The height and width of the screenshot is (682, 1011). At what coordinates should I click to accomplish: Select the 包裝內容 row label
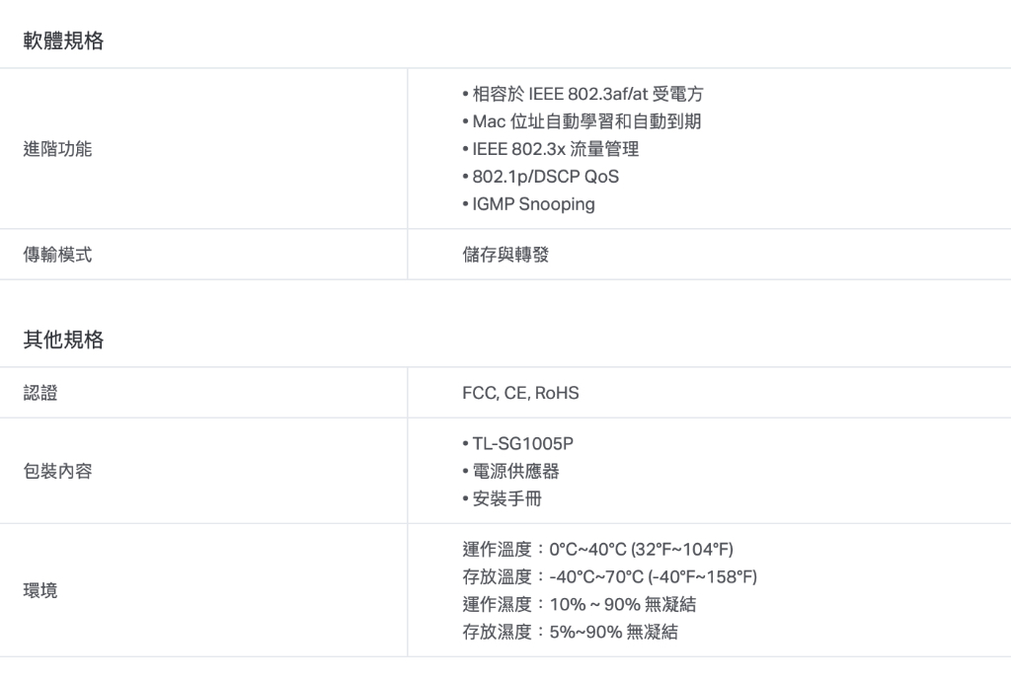[x=57, y=471]
